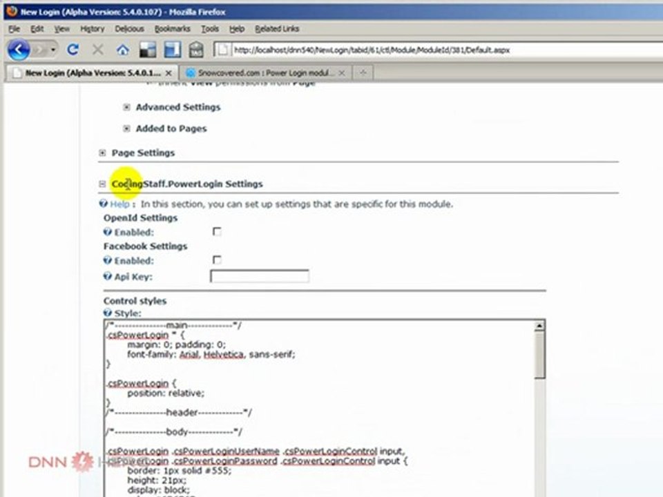Click the Style textarea scrollbar thumb
The image size is (663, 497).
click(539, 355)
